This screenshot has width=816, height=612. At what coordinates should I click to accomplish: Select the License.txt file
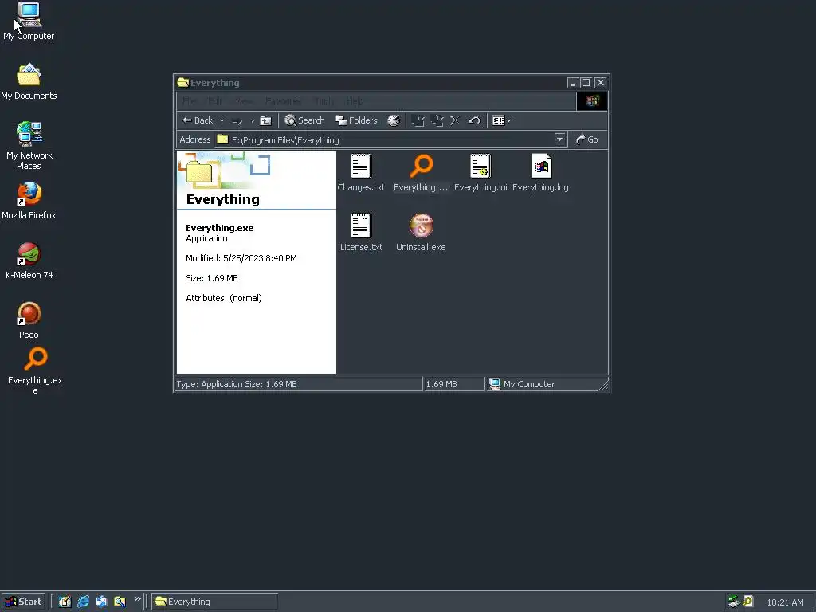coord(361,233)
